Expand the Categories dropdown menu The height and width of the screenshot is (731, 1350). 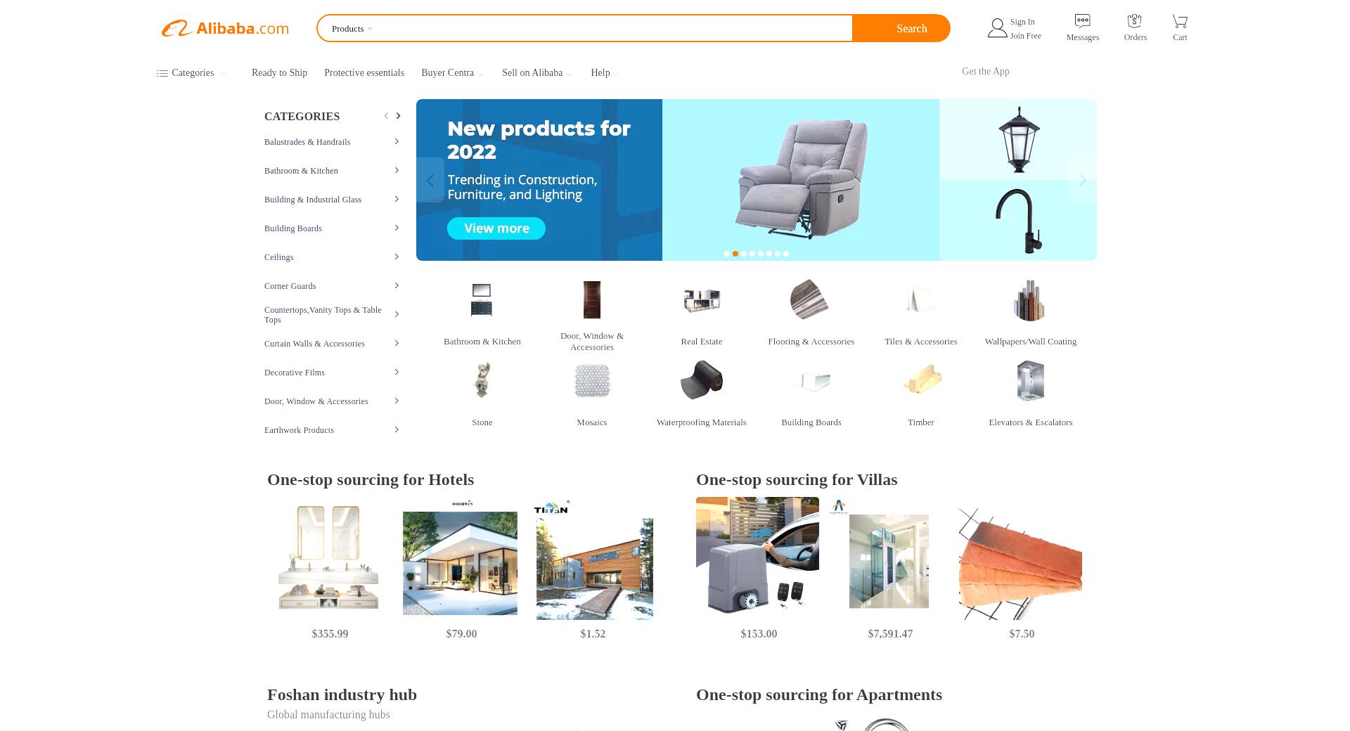tap(191, 73)
